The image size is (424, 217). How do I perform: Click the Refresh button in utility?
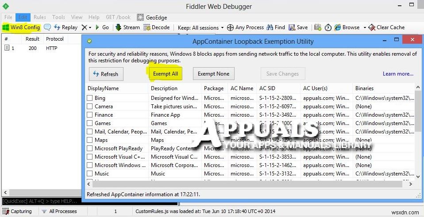(106, 74)
